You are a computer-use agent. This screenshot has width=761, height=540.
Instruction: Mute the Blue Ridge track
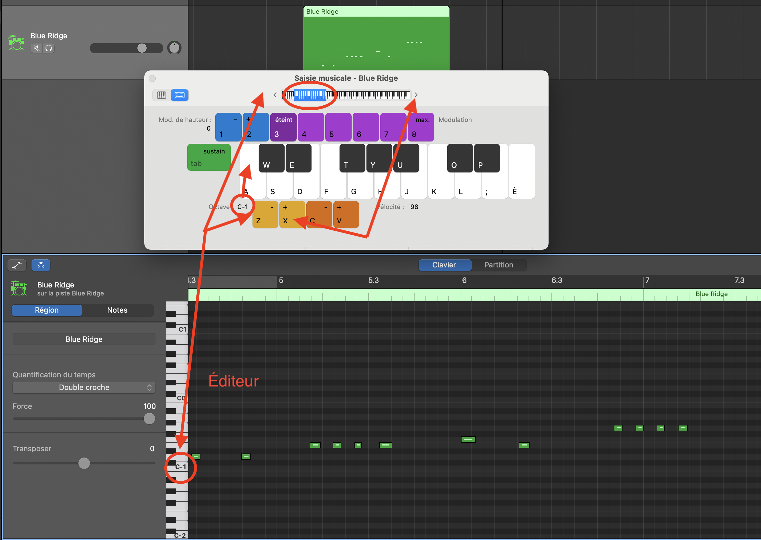pos(37,48)
